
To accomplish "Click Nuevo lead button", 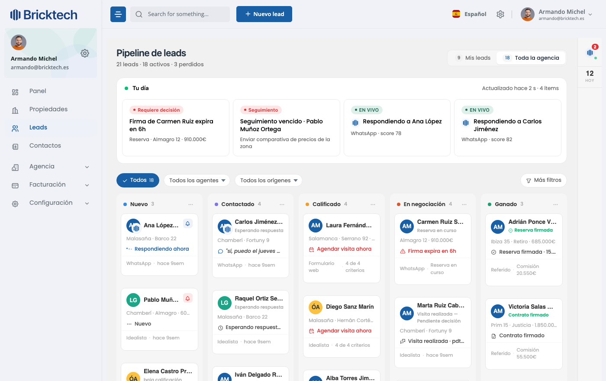I will click(x=264, y=14).
